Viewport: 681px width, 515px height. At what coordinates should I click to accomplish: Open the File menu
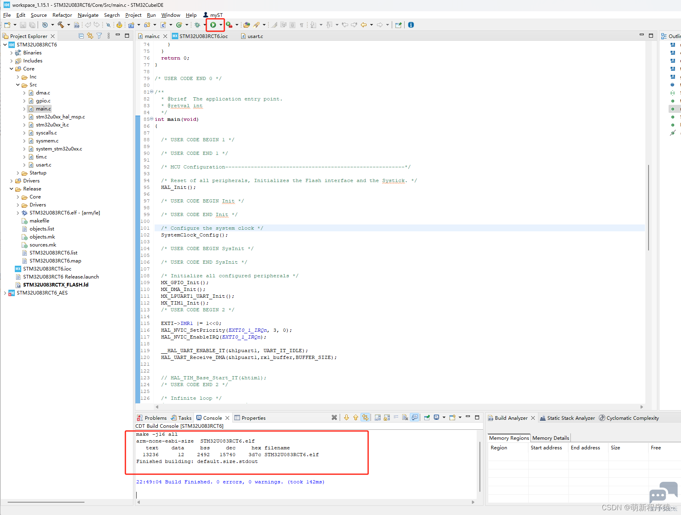(7, 15)
